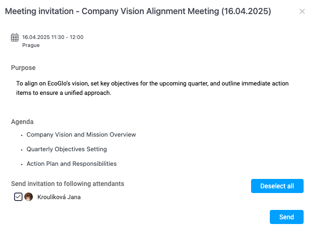The width and height of the screenshot is (313, 232).
Task: Click the Purpose section heading
Action: [23, 68]
